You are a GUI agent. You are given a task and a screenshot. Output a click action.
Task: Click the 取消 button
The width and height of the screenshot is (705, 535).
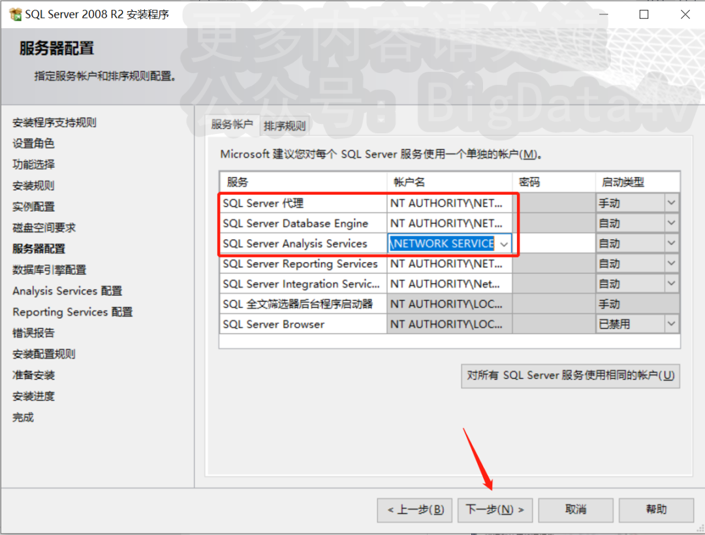(x=576, y=510)
